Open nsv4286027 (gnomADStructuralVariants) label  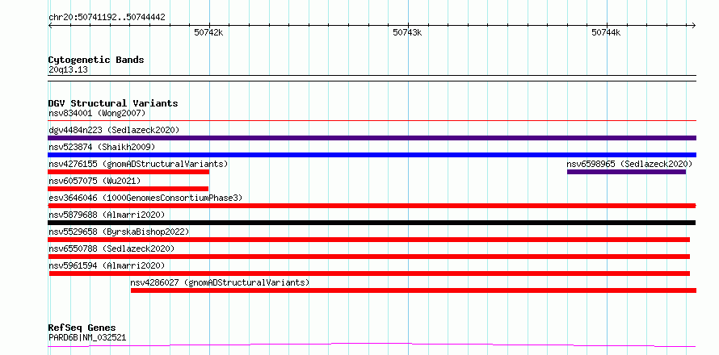pos(220,282)
